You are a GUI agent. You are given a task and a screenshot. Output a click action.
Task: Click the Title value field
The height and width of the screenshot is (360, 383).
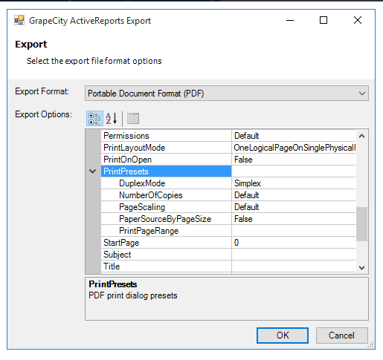coord(294,266)
